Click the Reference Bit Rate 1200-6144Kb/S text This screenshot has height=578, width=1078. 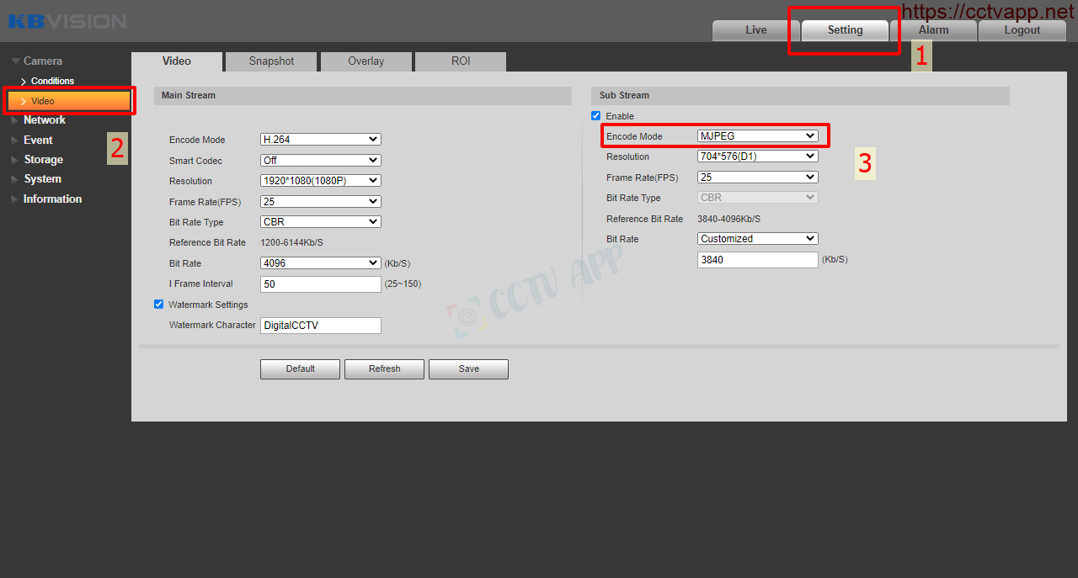291,242
